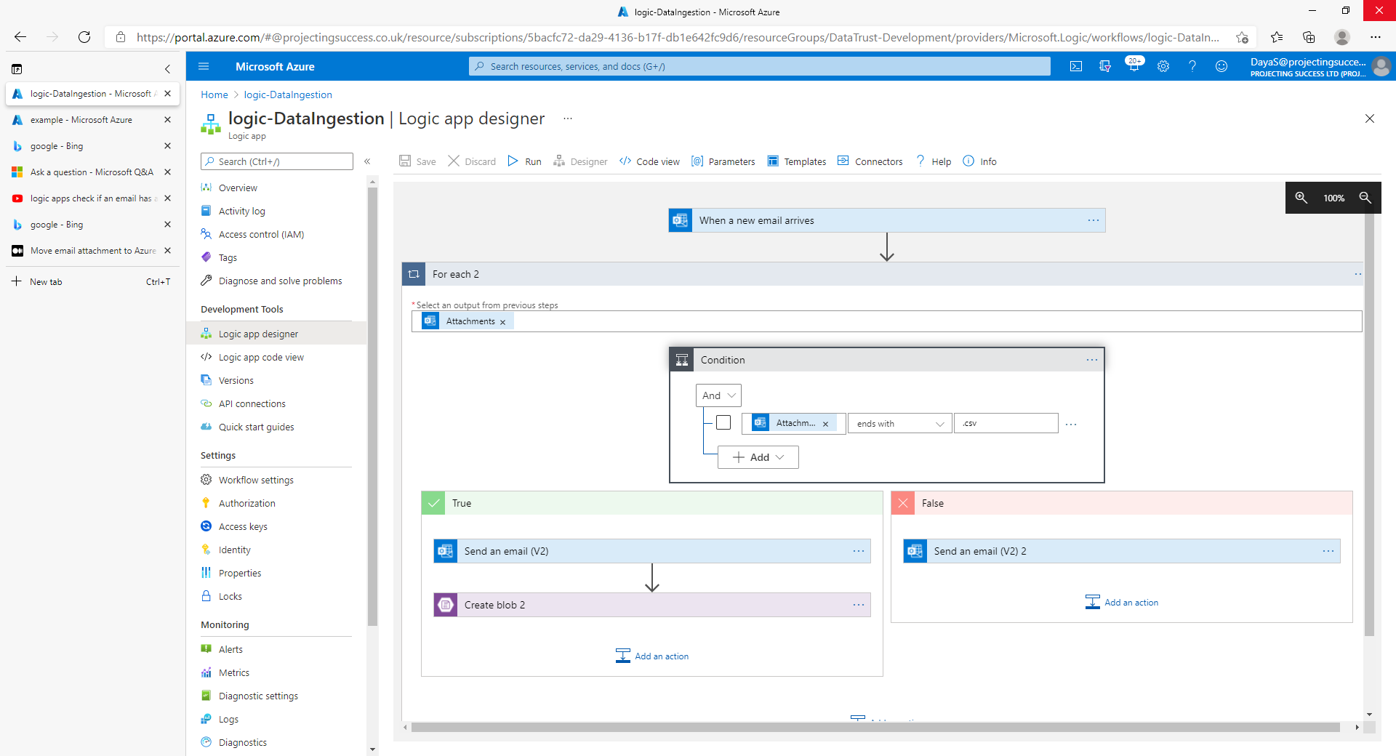1396x756 pixels.
Task: Open the help question mark icon
Action: (x=1192, y=66)
